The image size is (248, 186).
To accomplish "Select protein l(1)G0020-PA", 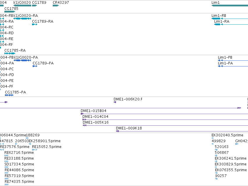I will pos(22,60).
